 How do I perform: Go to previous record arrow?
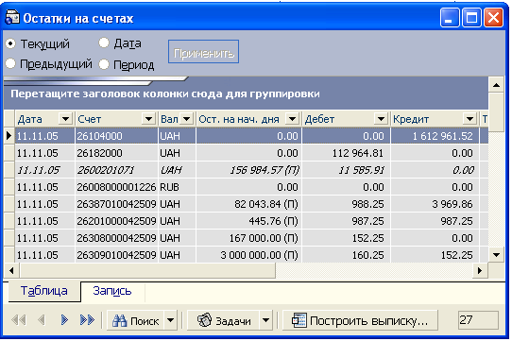tap(42, 320)
